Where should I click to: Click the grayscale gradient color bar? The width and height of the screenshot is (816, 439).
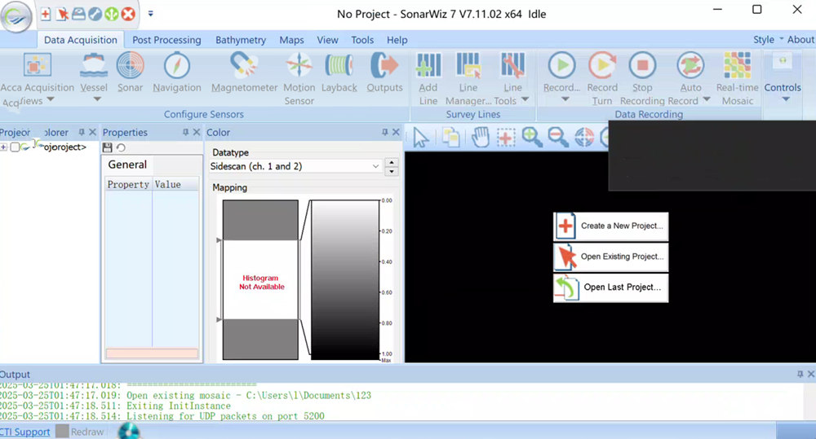345,279
